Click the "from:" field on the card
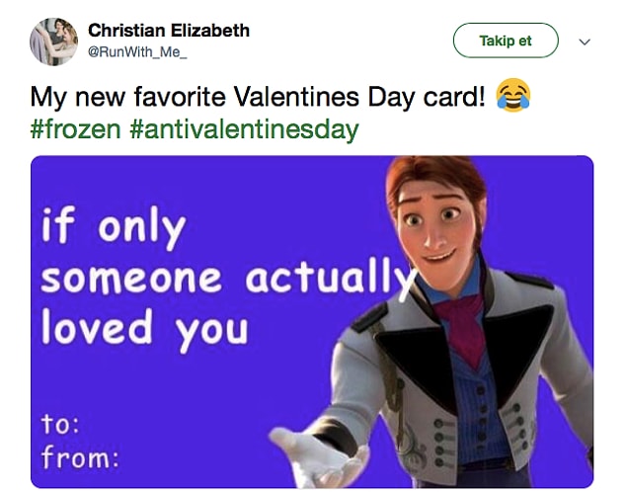This screenshot has height=492, width=627. [80, 456]
